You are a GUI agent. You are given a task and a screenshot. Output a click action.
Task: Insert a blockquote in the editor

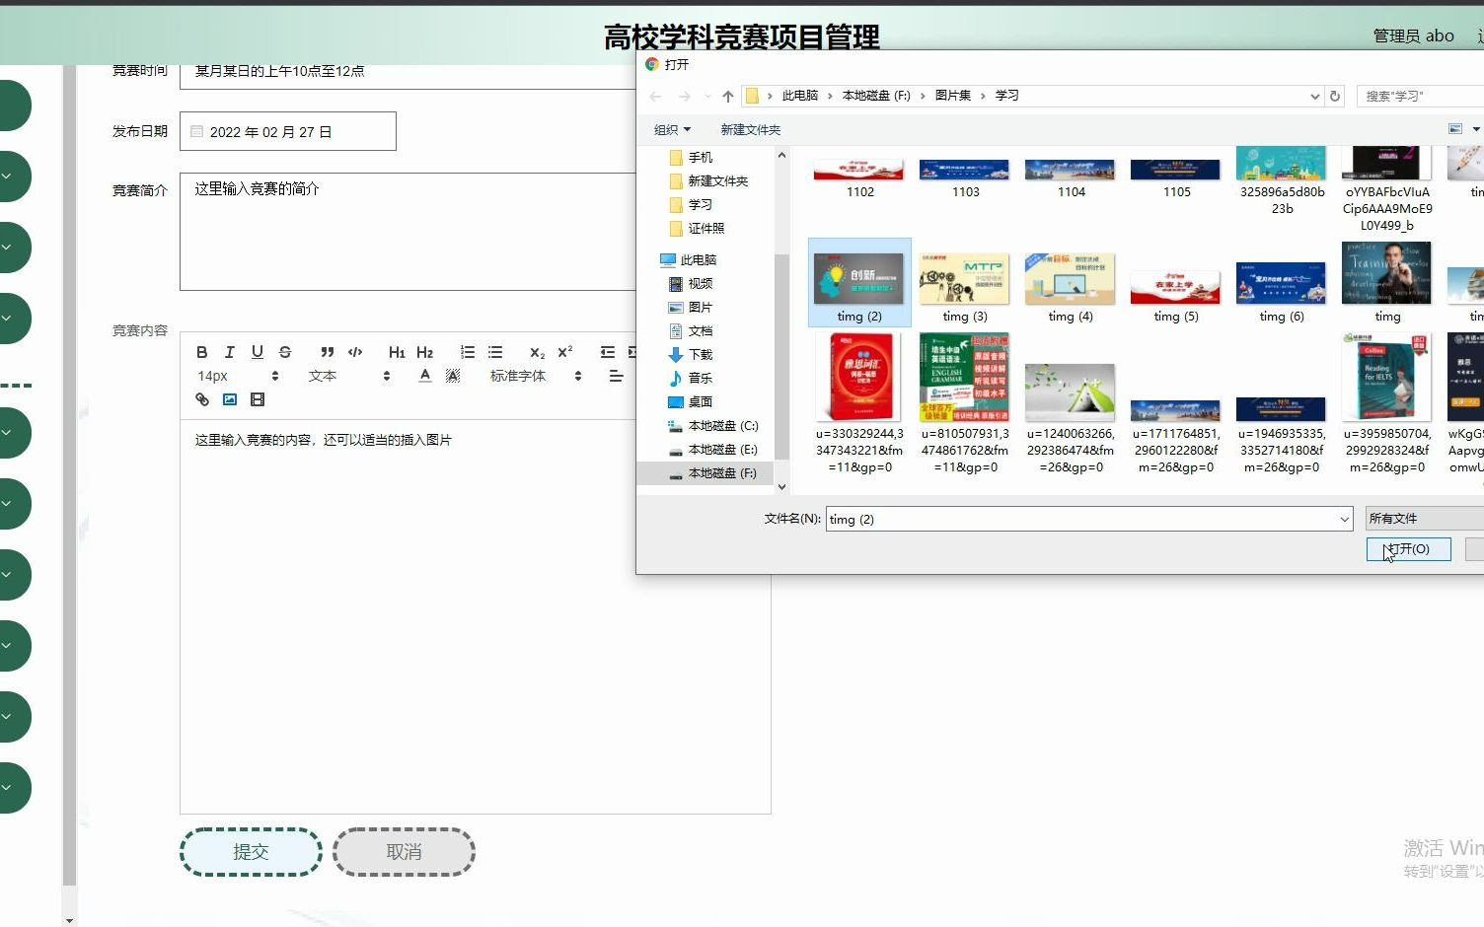[328, 352]
